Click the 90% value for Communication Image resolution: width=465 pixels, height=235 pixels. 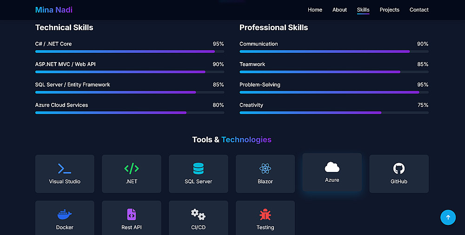pos(423,44)
